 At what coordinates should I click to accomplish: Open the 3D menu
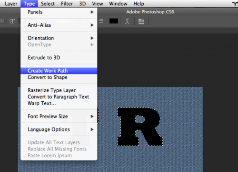82,4
